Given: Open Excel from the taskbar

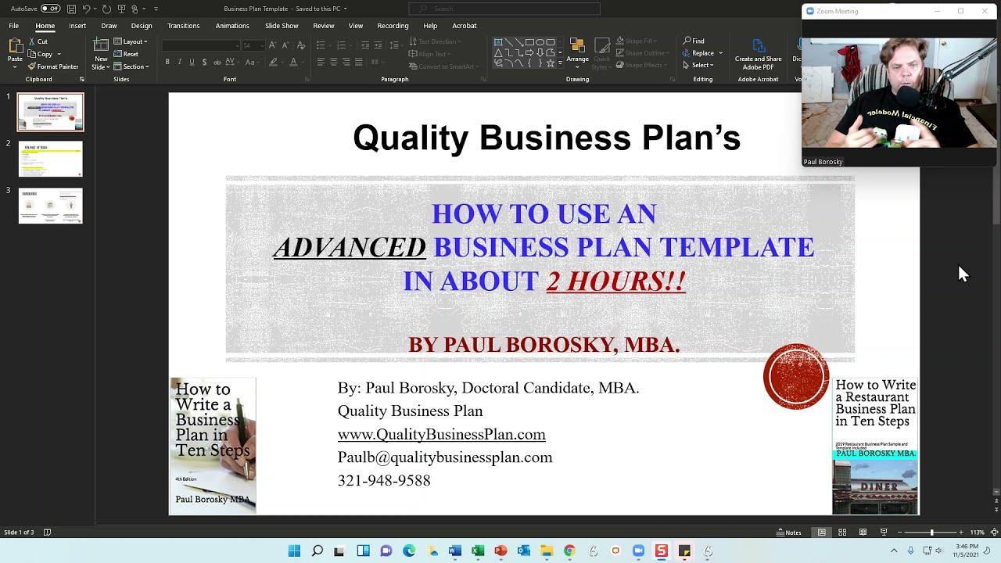Looking at the screenshot, I should coord(478,551).
